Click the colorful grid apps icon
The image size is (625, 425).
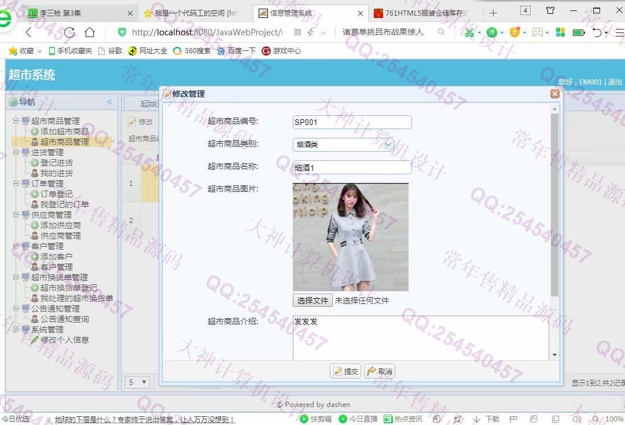[x=560, y=32]
